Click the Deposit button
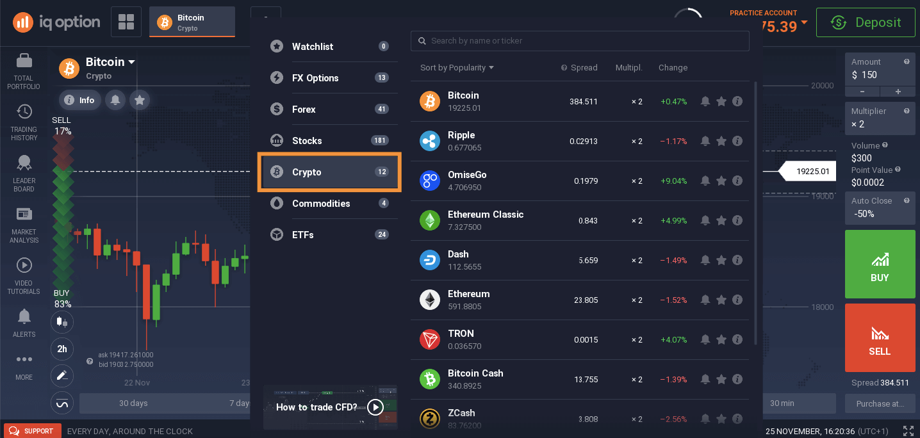920x438 pixels. tap(866, 22)
